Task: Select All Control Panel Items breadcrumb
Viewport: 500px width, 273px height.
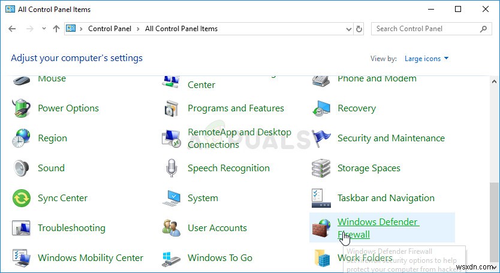Action: pyautogui.click(x=181, y=29)
